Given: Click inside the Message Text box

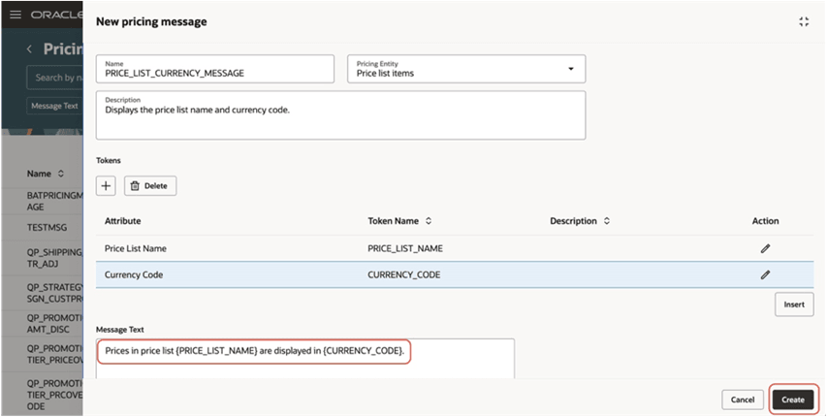Looking at the screenshot, I should [305, 359].
